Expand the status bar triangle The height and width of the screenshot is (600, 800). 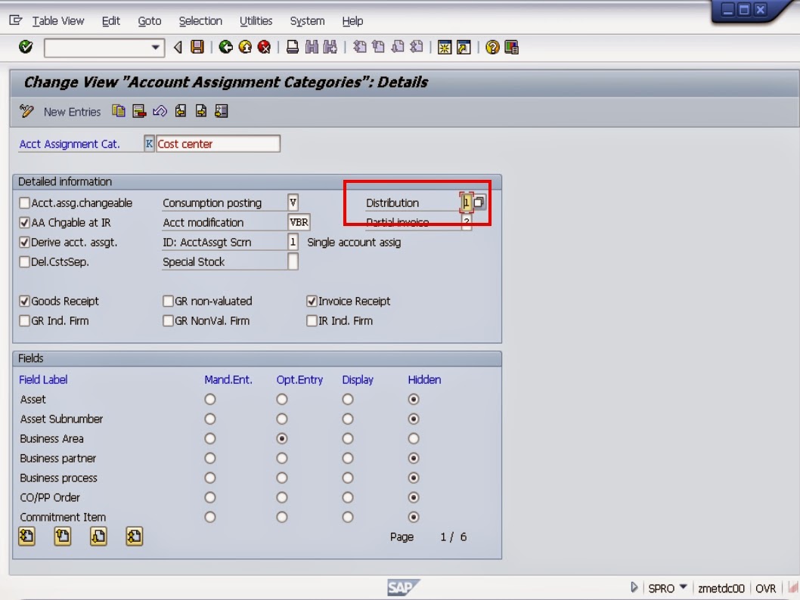click(634, 587)
